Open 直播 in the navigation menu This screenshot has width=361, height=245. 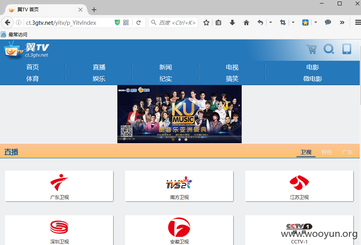[99, 67]
